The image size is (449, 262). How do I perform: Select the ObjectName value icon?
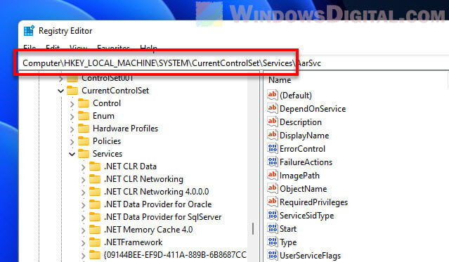click(273, 188)
